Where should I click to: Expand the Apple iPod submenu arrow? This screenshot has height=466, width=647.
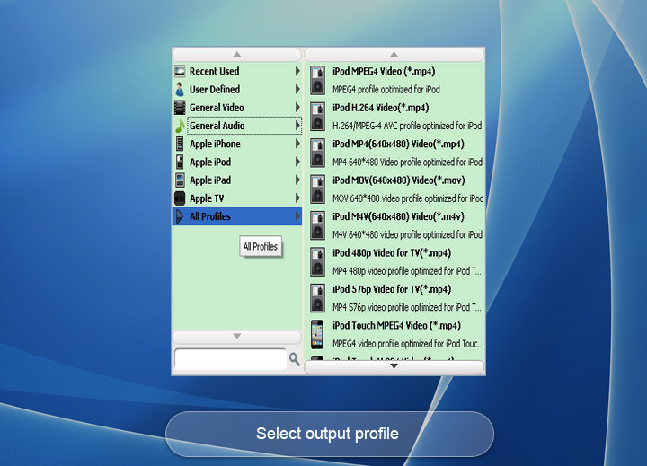pyautogui.click(x=297, y=163)
